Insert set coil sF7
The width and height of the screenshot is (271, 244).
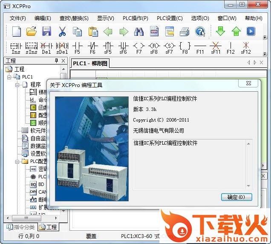169,48
